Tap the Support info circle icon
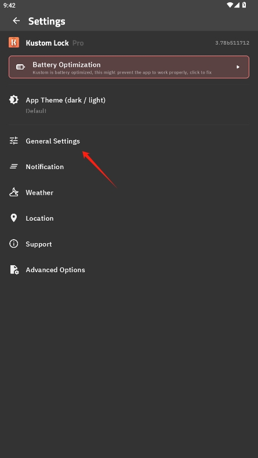 14,244
